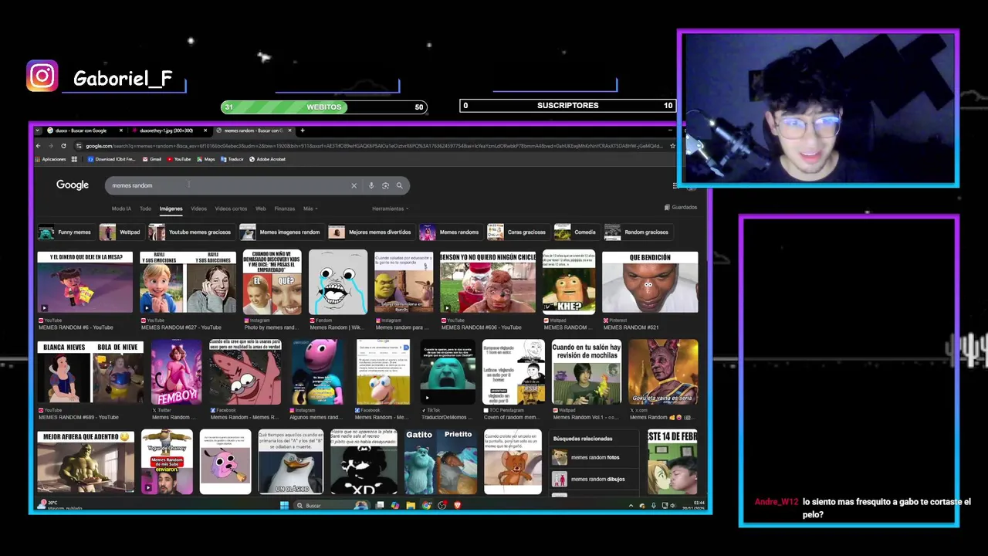Switch to the Web tab
This screenshot has height=556, width=988.
261,208
